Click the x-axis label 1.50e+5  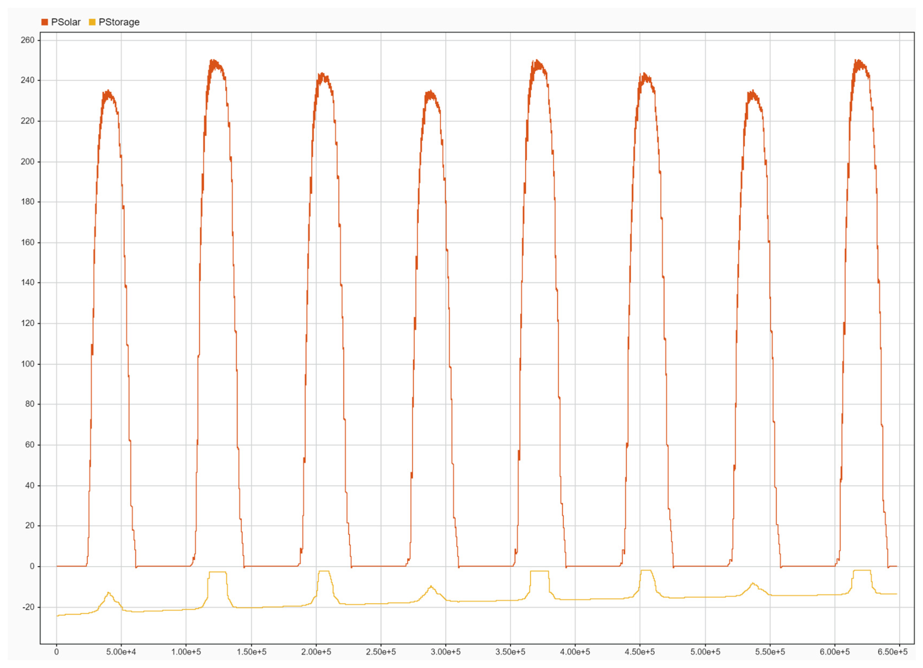coord(252,652)
